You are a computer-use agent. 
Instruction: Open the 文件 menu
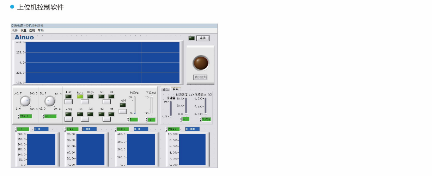point(14,31)
